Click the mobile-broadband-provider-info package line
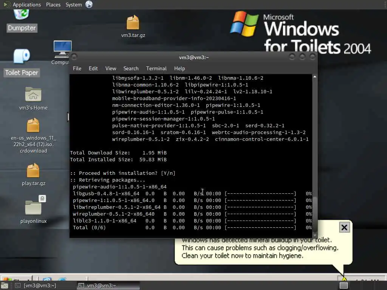Screen dimensions: 387x290 pyautogui.click(x=174, y=99)
